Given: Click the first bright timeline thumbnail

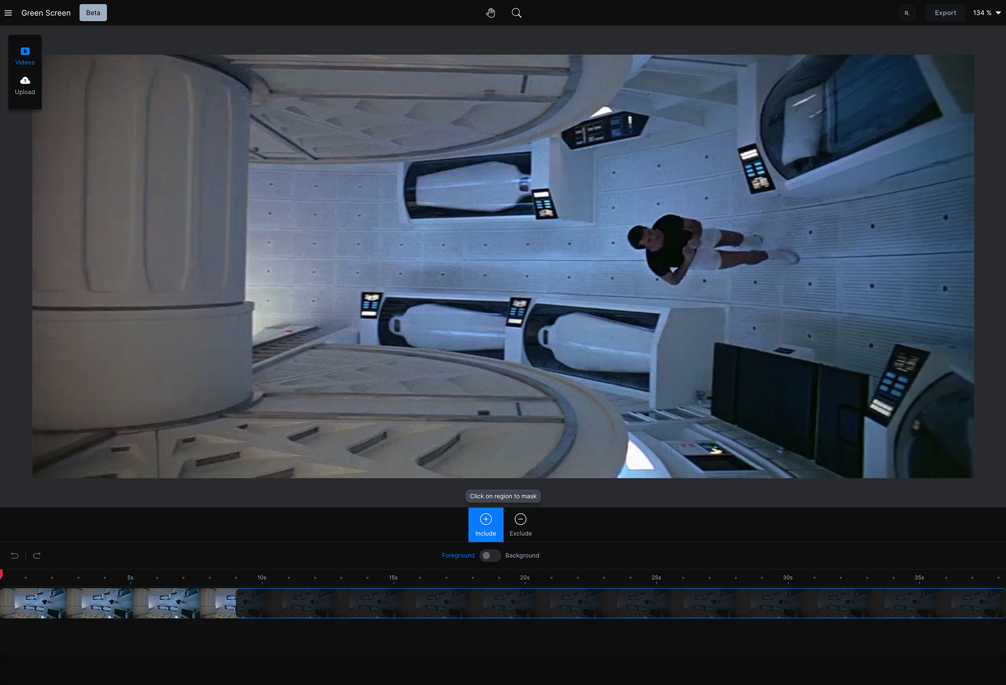Looking at the screenshot, I should pos(34,603).
